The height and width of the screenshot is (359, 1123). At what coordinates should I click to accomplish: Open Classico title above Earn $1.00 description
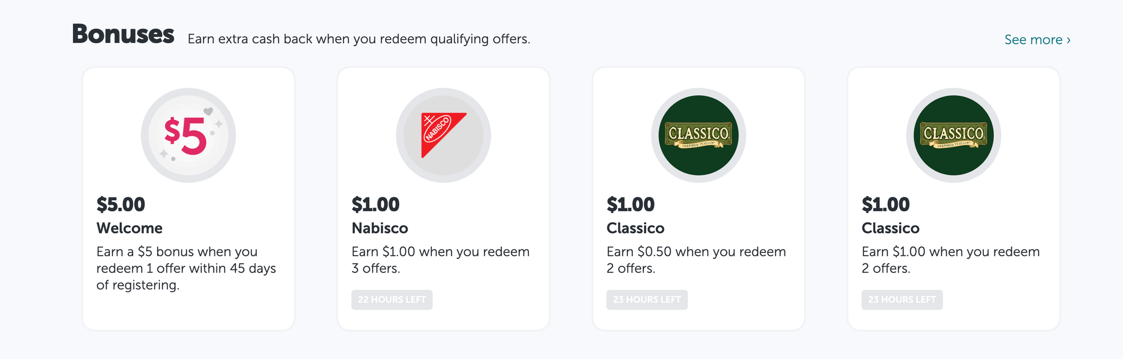click(891, 228)
